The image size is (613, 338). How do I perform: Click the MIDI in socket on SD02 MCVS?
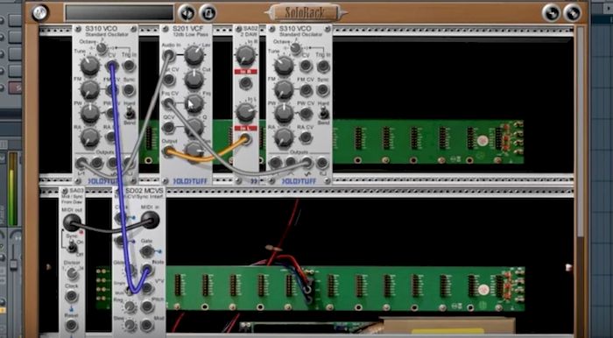tap(150, 220)
